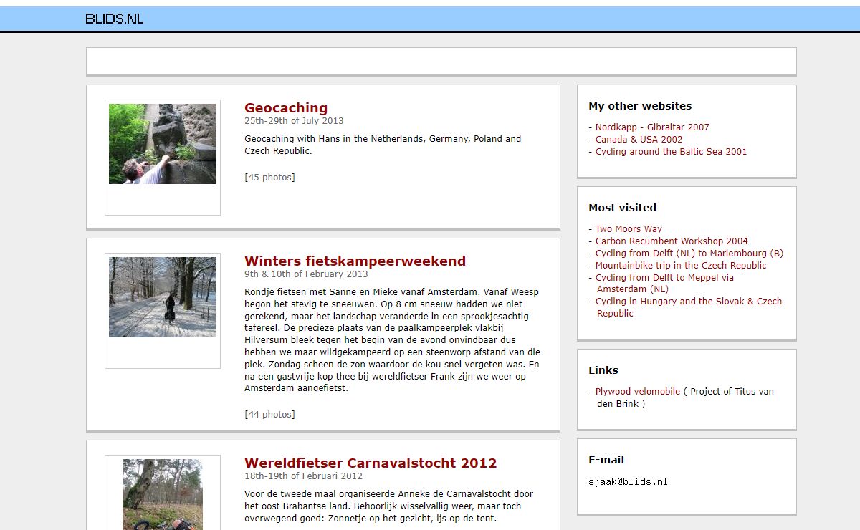
Task: Open Cycling from Delft to Mariembourg link
Action: pyautogui.click(x=689, y=254)
